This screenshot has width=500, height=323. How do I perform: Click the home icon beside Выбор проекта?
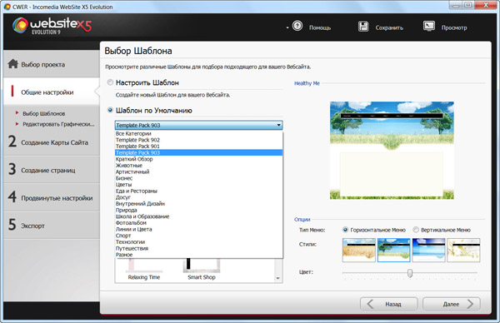(12, 64)
